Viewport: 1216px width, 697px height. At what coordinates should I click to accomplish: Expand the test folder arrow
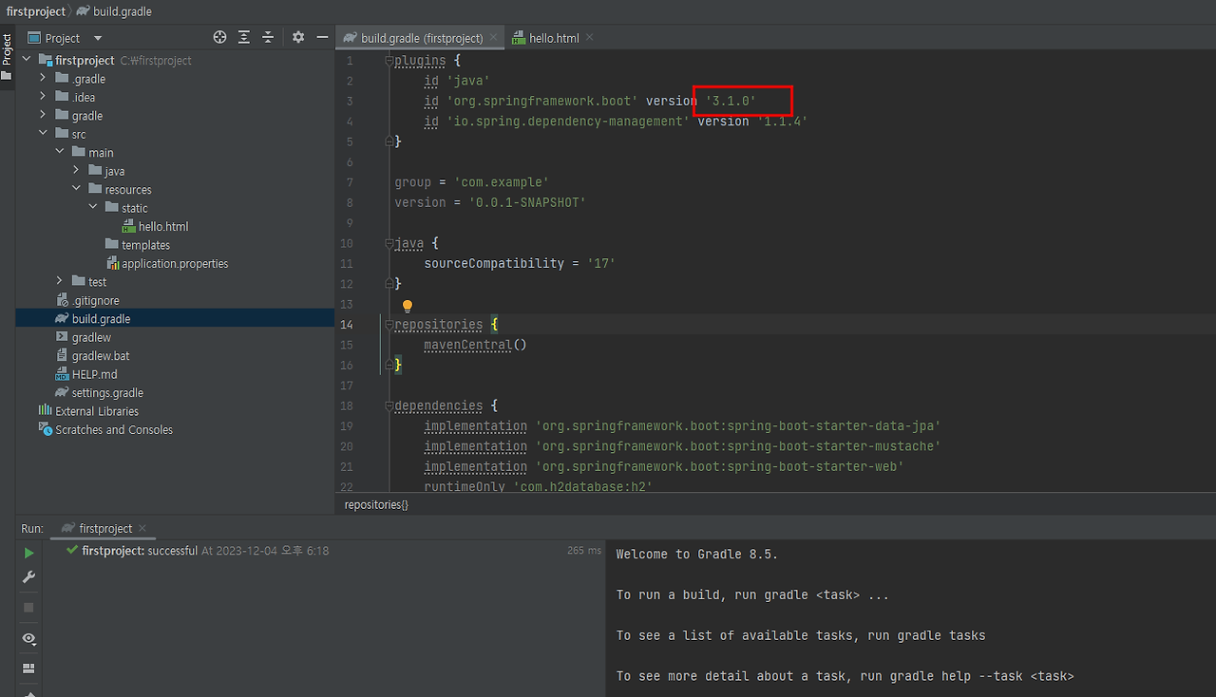(x=60, y=282)
